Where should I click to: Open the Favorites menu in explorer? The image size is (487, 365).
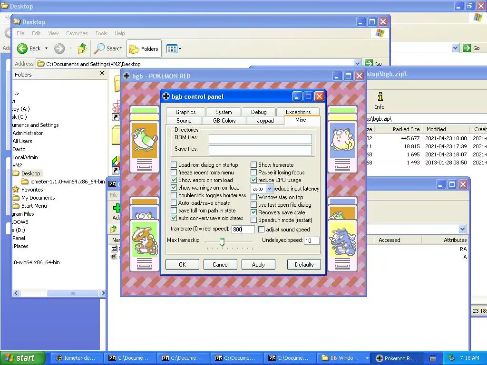(x=77, y=33)
